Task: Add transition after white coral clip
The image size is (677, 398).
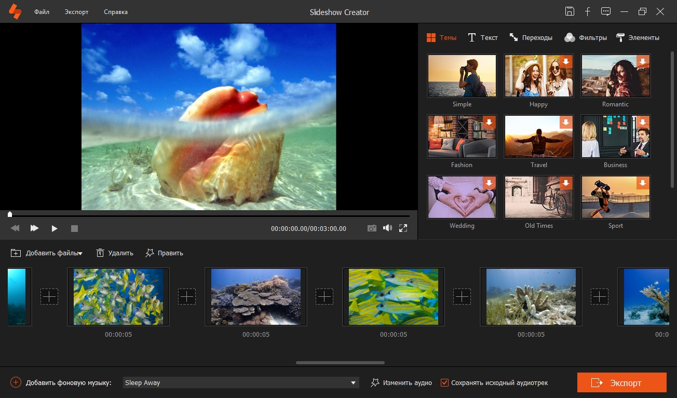Action: click(600, 297)
